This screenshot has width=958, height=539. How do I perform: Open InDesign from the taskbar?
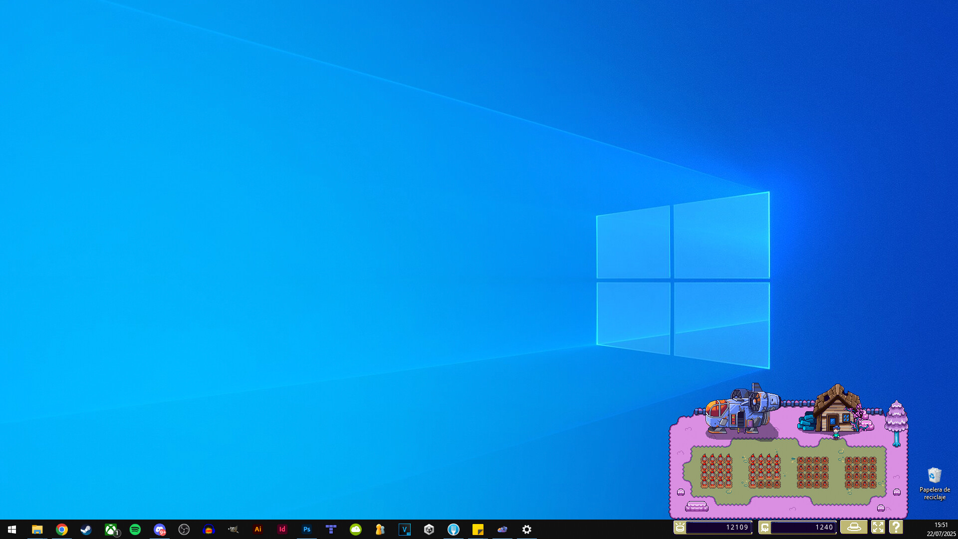point(282,530)
